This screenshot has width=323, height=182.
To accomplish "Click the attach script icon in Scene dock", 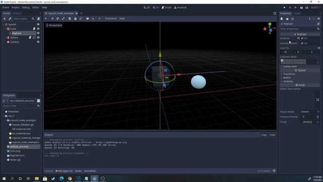I will pyautogui.click(x=38, y=19).
